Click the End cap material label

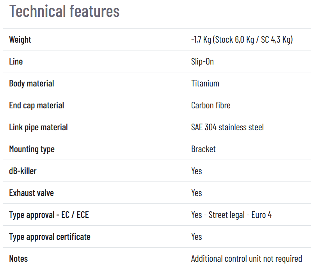click(x=37, y=105)
